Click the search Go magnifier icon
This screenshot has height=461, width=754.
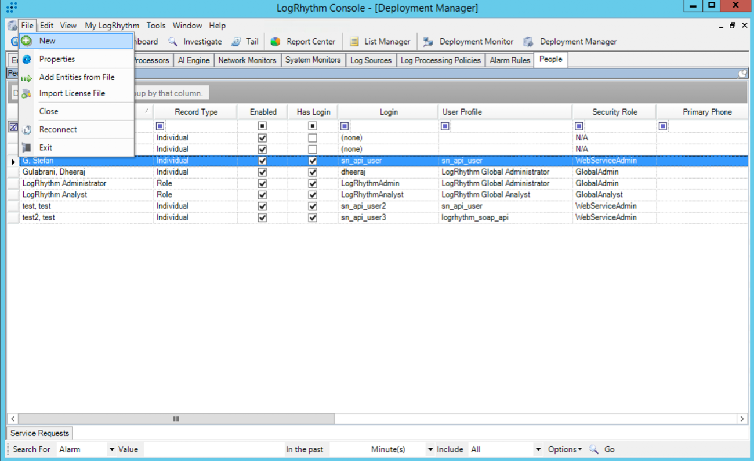pyautogui.click(x=594, y=449)
